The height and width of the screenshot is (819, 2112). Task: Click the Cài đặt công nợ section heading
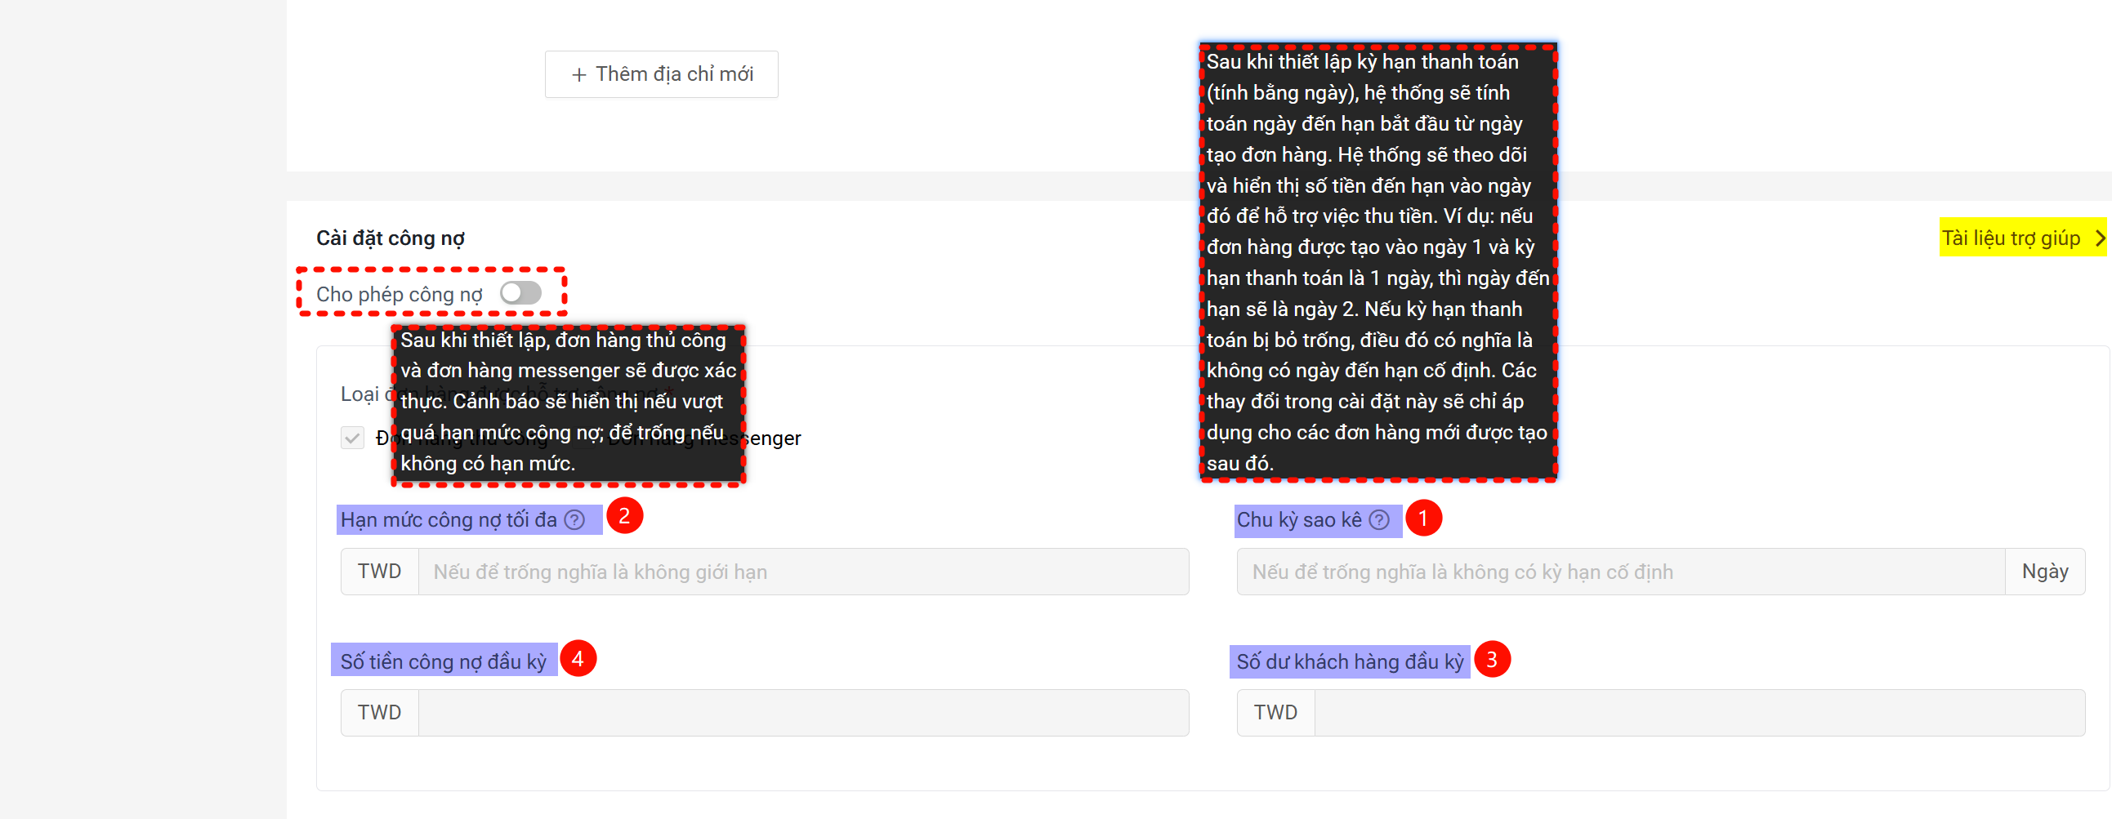[x=391, y=238]
